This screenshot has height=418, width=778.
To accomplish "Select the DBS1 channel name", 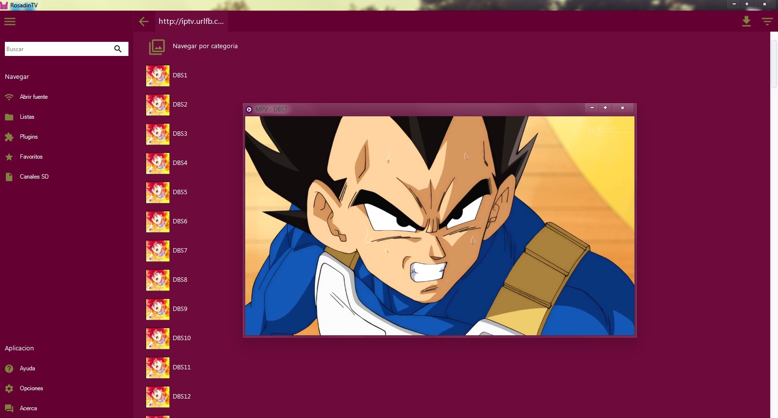I will 180,75.
